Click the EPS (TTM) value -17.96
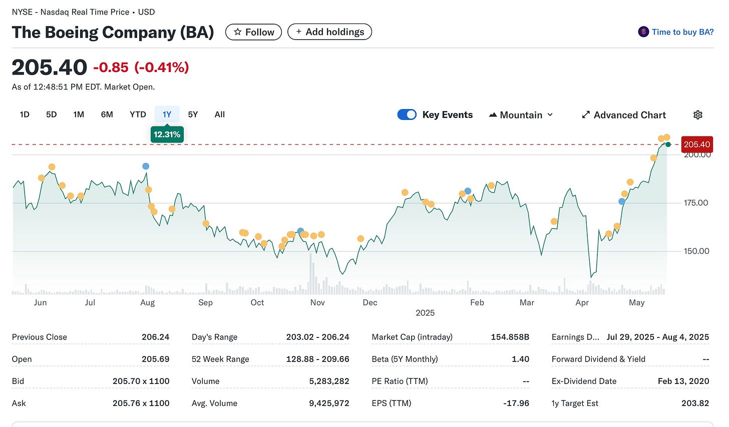Screen dimensions: 729x427 516,403
